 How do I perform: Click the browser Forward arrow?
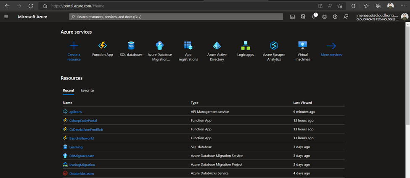point(19,6)
